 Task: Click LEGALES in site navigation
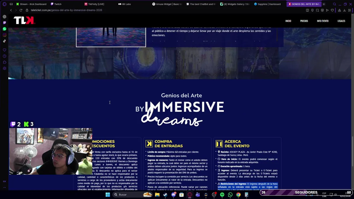tap(341, 21)
